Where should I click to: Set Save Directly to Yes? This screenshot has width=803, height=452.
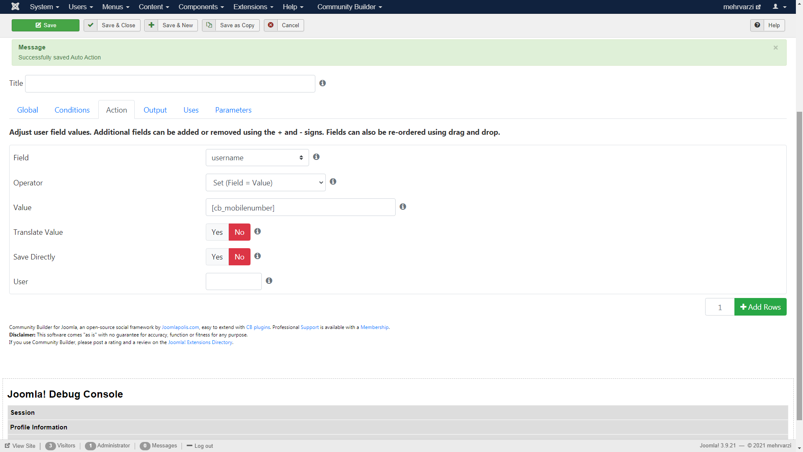[x=217, y=257]
